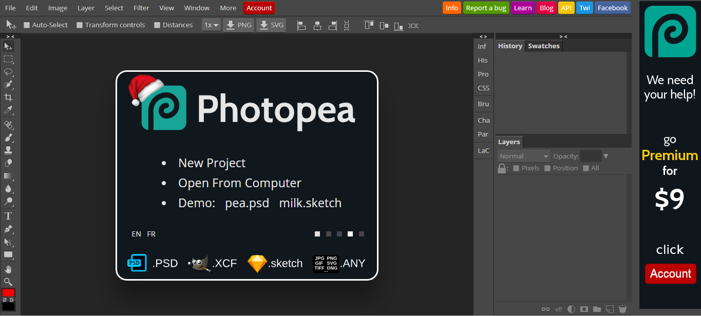701x316 pixels.
Task: Align right edges in options bar
Action: pyautogui.click(x=332, y=25)
